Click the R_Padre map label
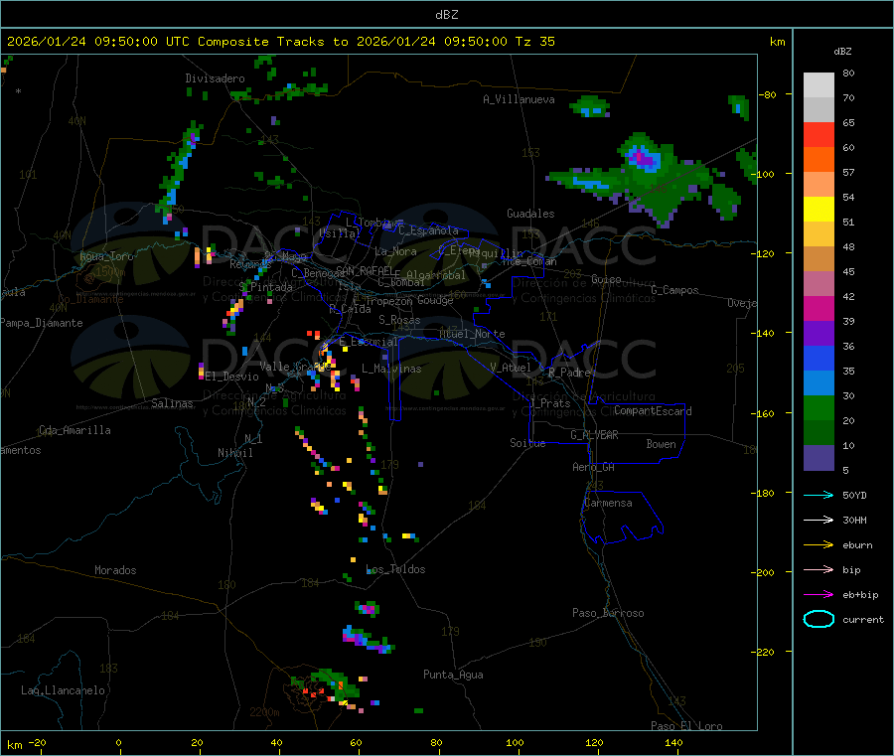This screenshot has height=756, width=894. 569,373
